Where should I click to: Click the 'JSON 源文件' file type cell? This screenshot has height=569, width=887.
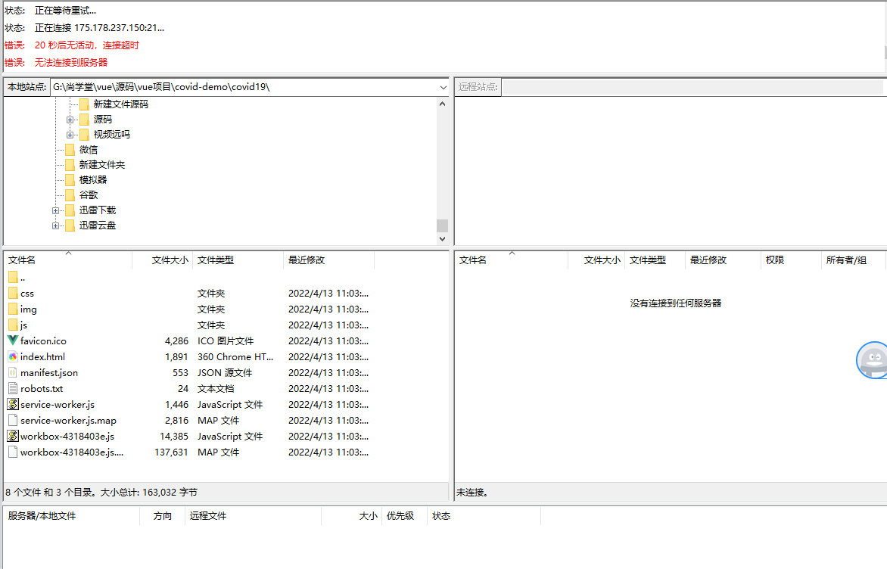(225, 373)
